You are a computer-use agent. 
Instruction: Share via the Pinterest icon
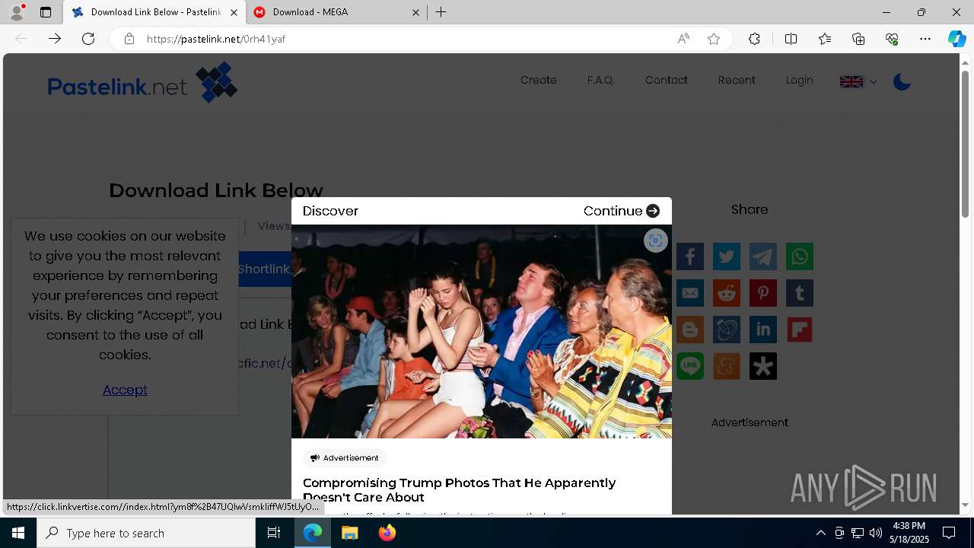(x=763, y=293)
